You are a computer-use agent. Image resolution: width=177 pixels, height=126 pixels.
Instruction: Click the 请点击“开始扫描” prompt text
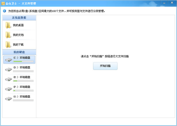[105, 56]
